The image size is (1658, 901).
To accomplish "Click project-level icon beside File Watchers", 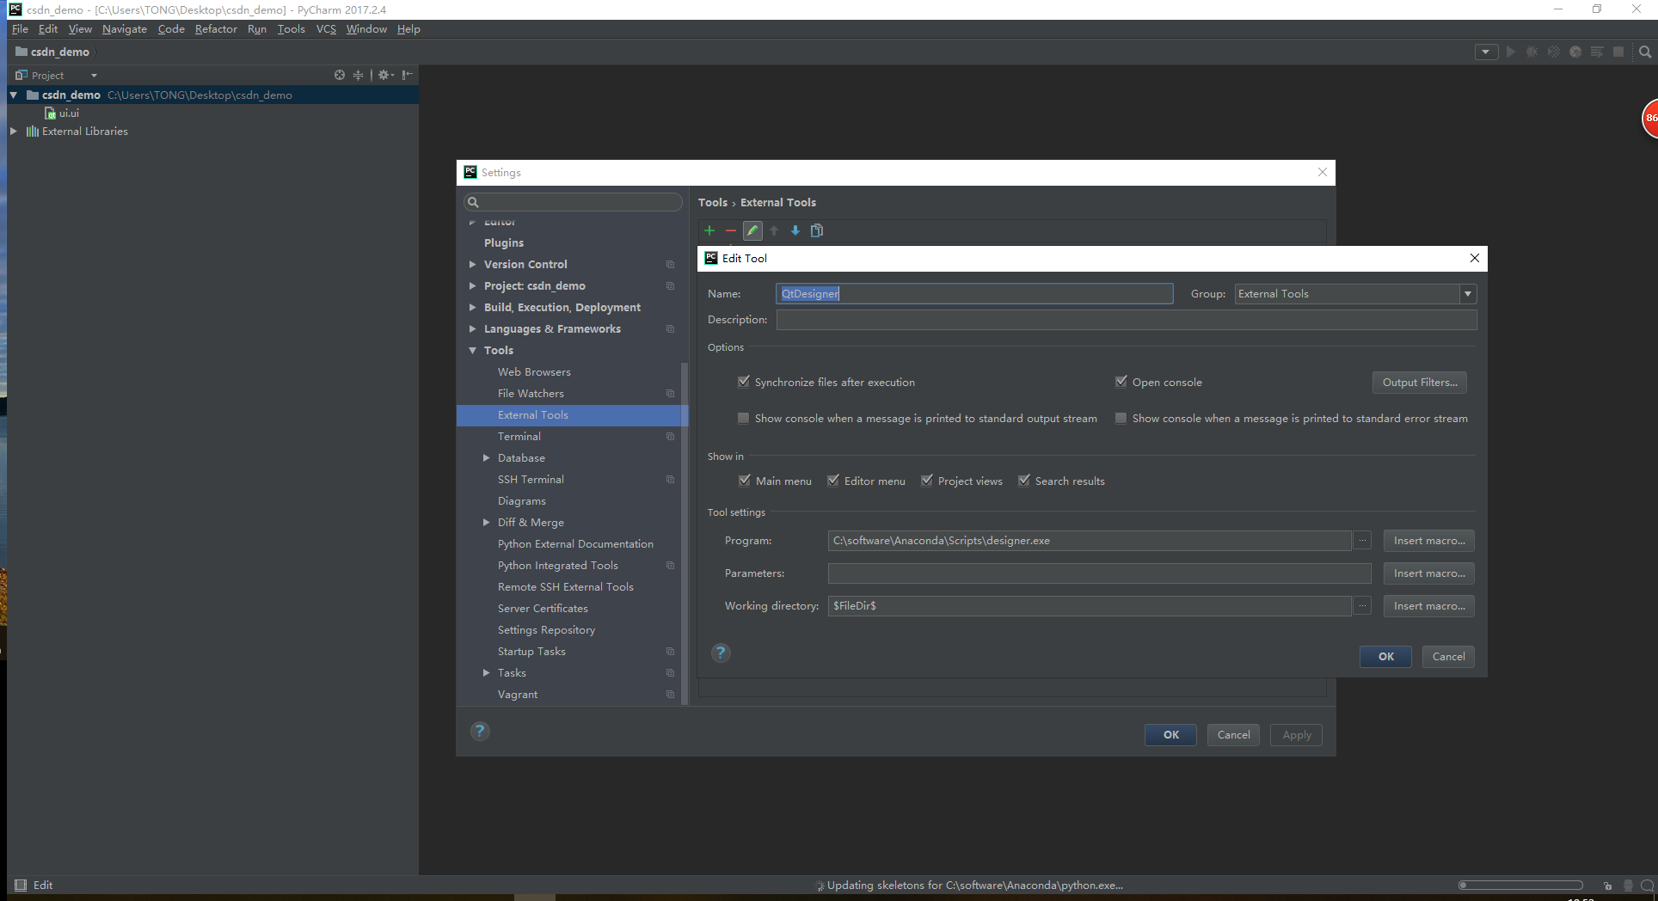I will [670, 394].
